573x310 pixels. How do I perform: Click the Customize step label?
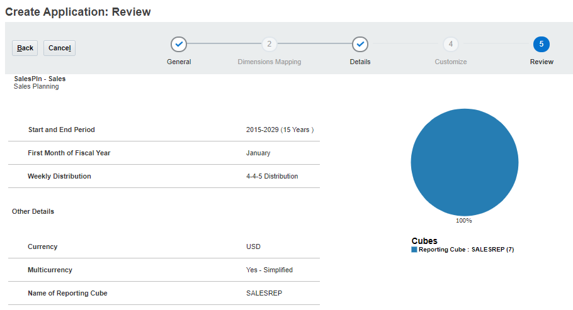coord(451,62)
